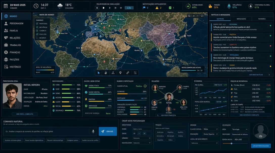Open the Classe Social dropdown
This screenshot has height=153, width=275.
coord(211,129)
